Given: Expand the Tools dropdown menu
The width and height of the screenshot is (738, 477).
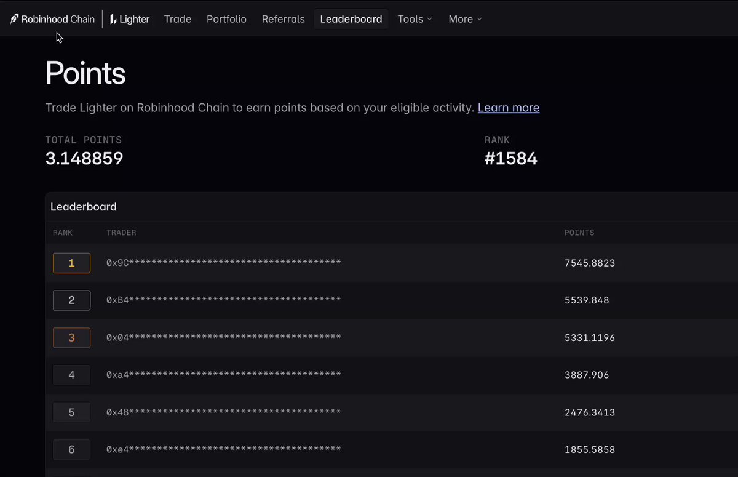Looking at the screenshot, I should click(415, 19).
